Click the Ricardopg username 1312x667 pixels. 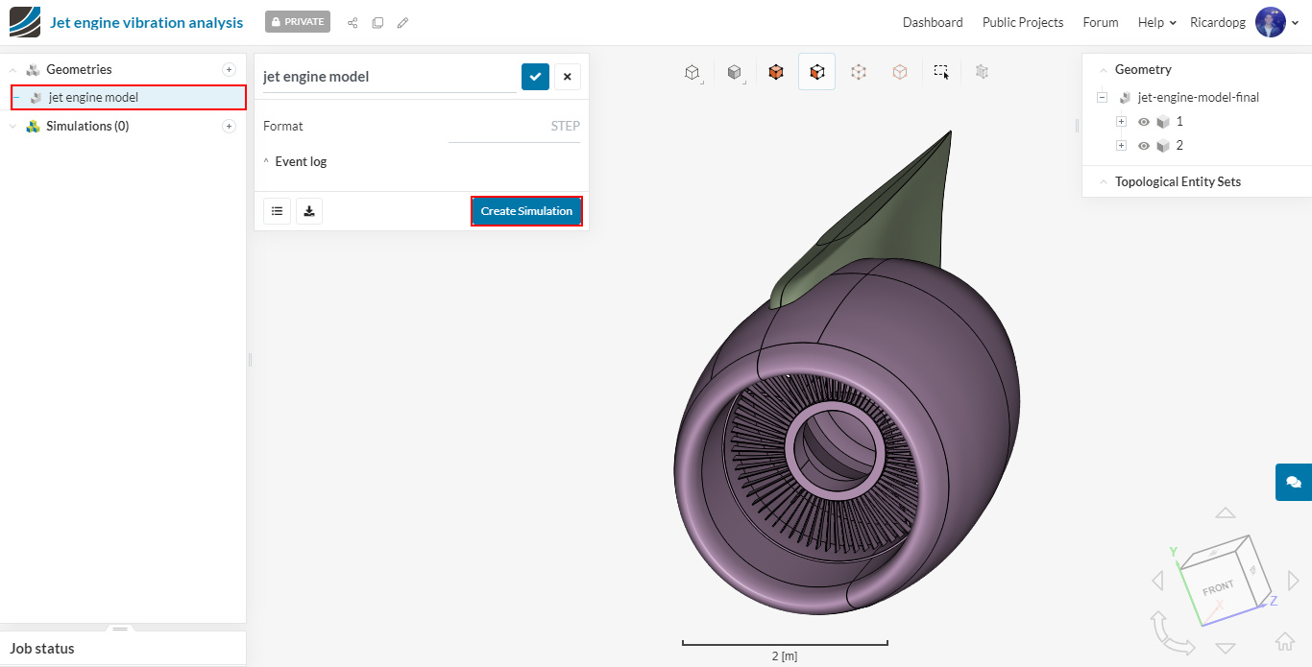point(1219,22)
